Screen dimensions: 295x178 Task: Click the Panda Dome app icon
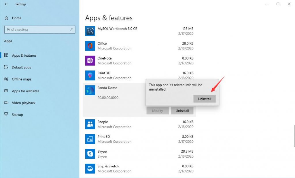pyautogui.click(x=90, y=90)
